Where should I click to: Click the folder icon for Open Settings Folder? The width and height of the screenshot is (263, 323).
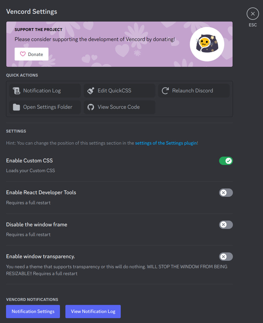point(16,107)
